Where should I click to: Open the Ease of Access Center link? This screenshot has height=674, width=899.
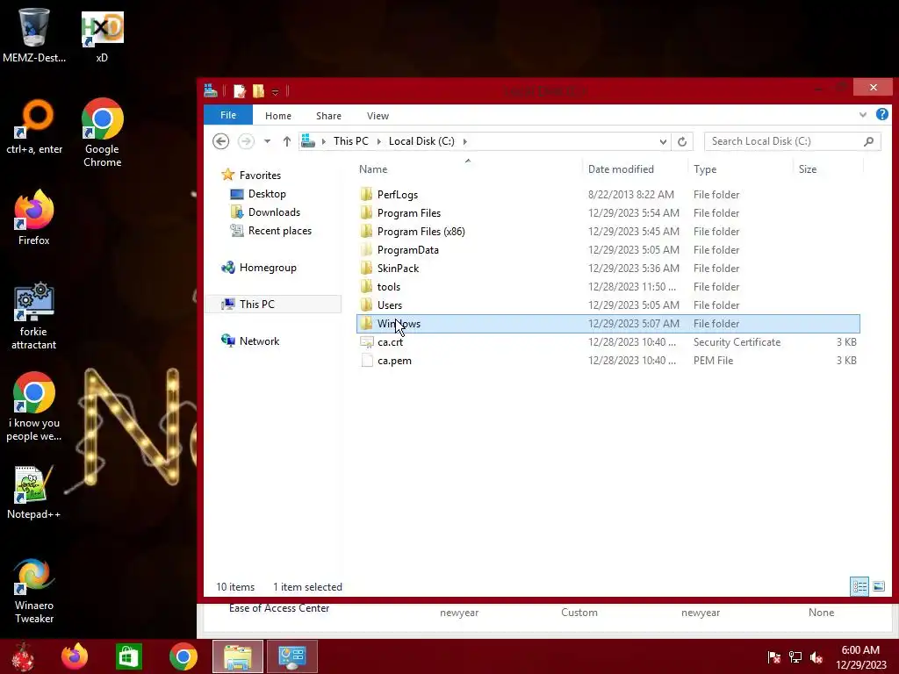tap(279, 608)
